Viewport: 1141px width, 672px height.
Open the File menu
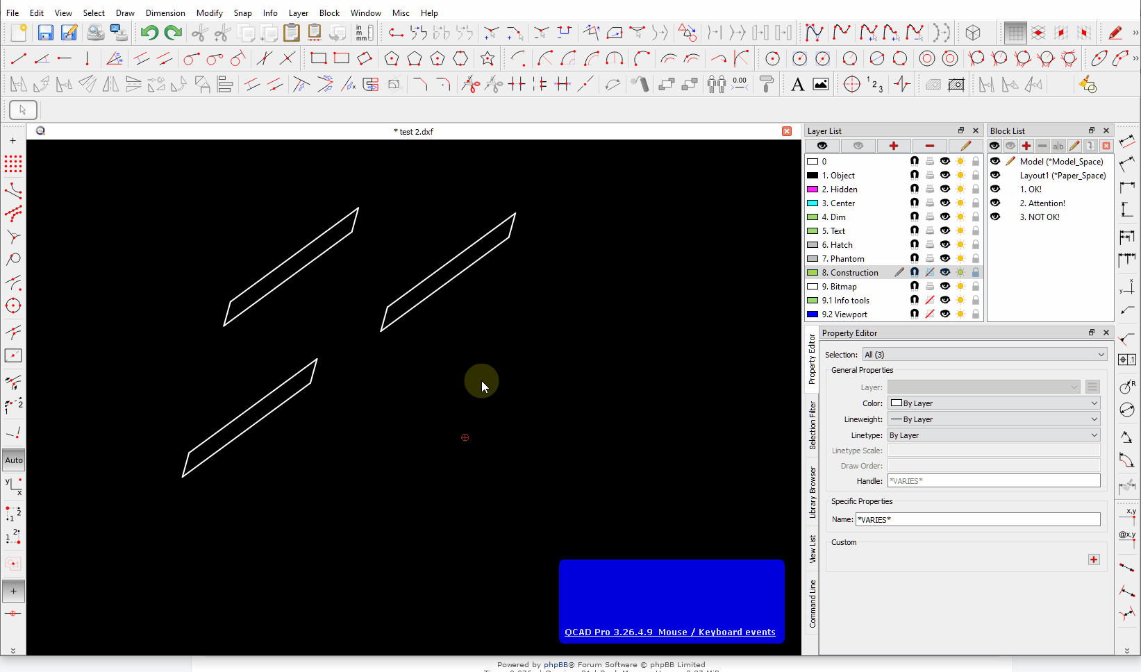click(13, 12)
